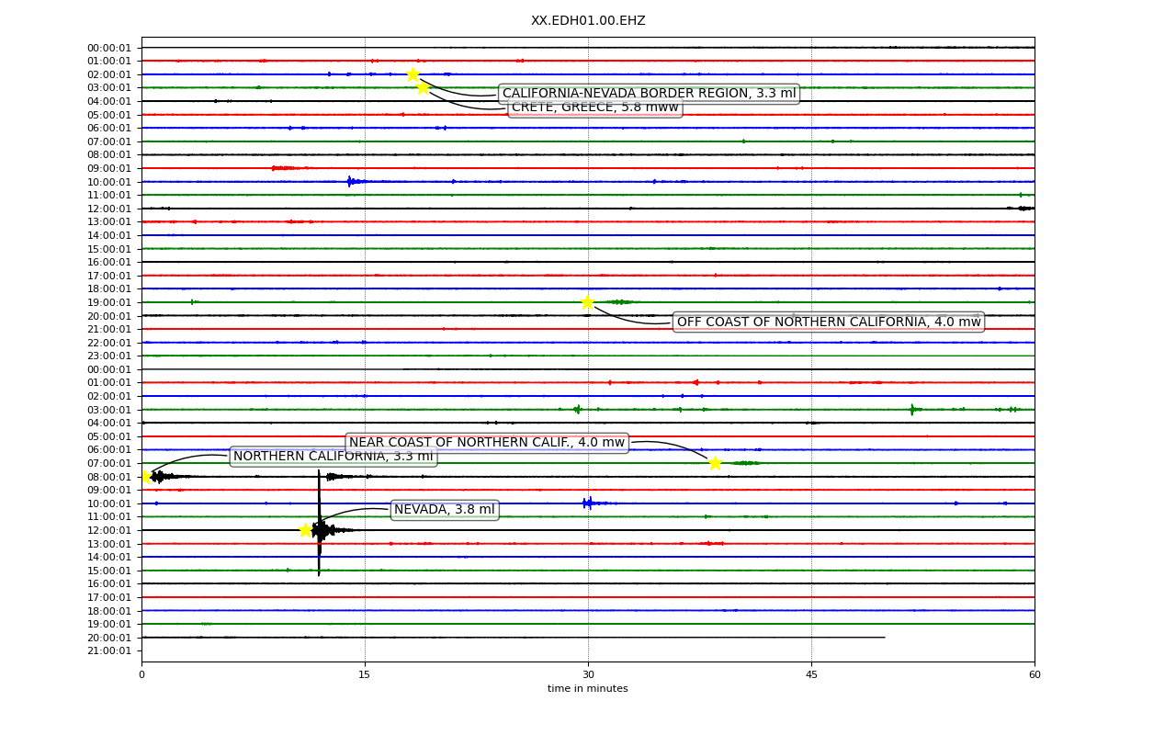Image resolution: width=1176 pixels, height=735 pixels.
Task: Click the Crete, Greece event star marker
Action: [x=423, y=87]
